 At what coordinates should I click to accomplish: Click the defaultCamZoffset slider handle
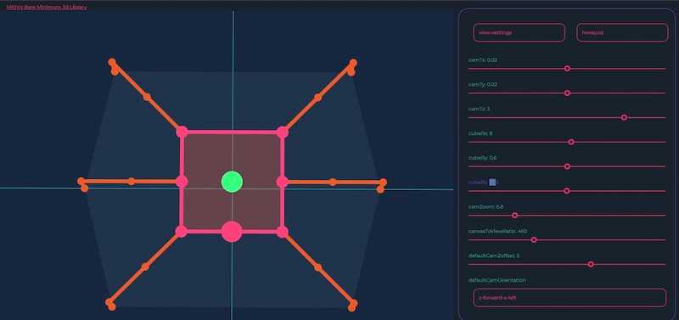pos(590,264)
